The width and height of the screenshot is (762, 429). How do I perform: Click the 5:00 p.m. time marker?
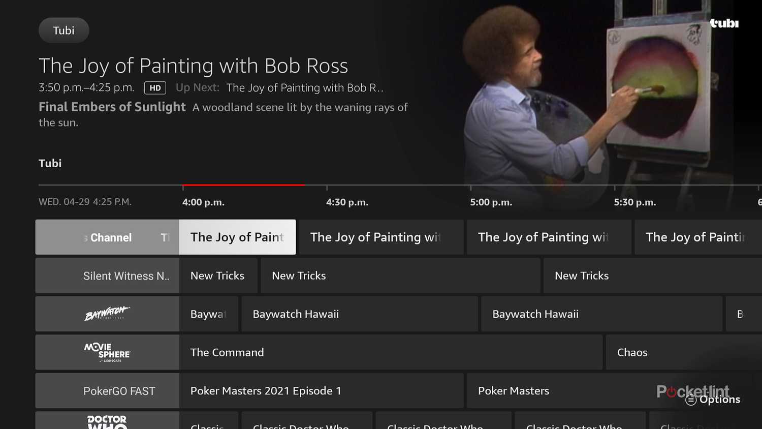pyautogui.click(x=491, y=202)
